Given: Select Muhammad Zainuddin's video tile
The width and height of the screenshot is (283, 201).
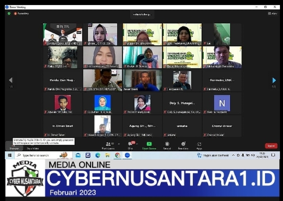Looking at the screenshot, I should (222, 57).
